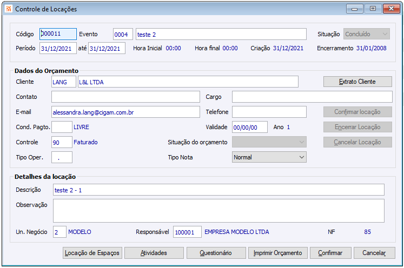Viewport: 404px width, 268px height.
Task: Click the Cond. Pagto. code field
Action: (x=62, y=127)
